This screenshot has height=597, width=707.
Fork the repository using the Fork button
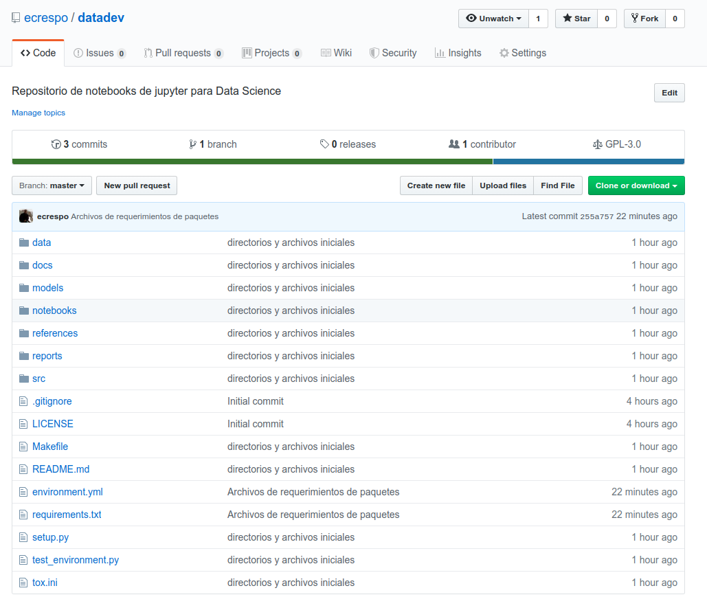pos(644,19)
